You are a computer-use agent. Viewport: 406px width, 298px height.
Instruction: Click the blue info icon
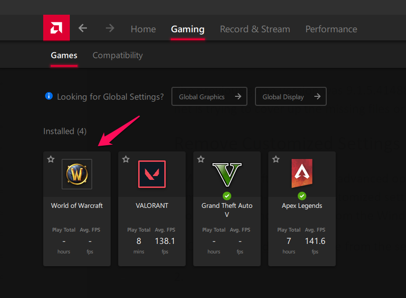pyautogui.click(x=49, y=96)
